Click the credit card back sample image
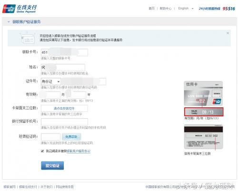Image resolution: width=238 pixels, height=192 pixels. pyautogui.click(x=204, y=137)
